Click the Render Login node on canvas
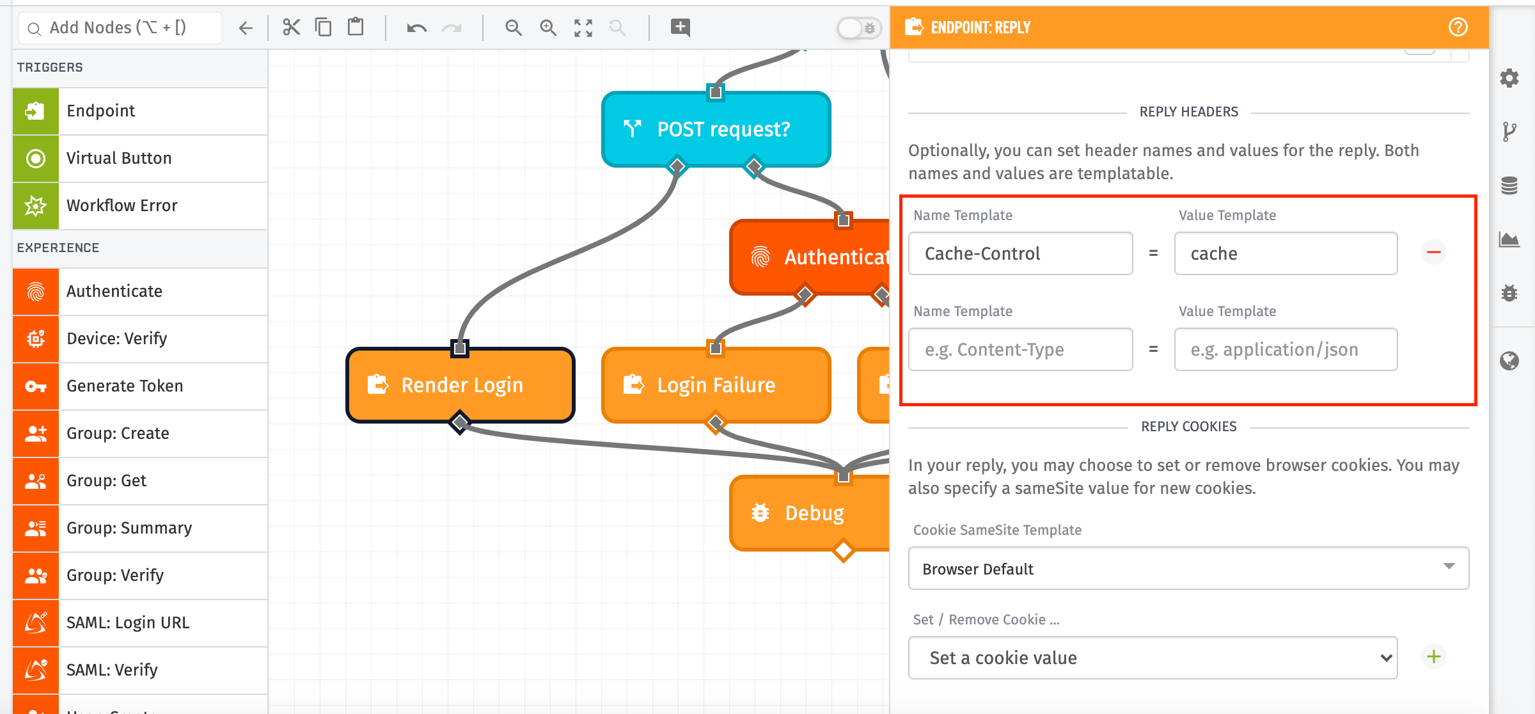This screenshot has height=714, width=1535. pos(460,385)
